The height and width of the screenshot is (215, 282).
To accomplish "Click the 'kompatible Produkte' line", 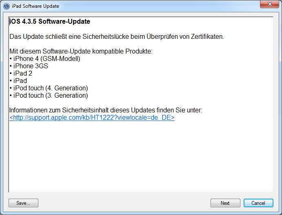I will (x=81, y=52).
